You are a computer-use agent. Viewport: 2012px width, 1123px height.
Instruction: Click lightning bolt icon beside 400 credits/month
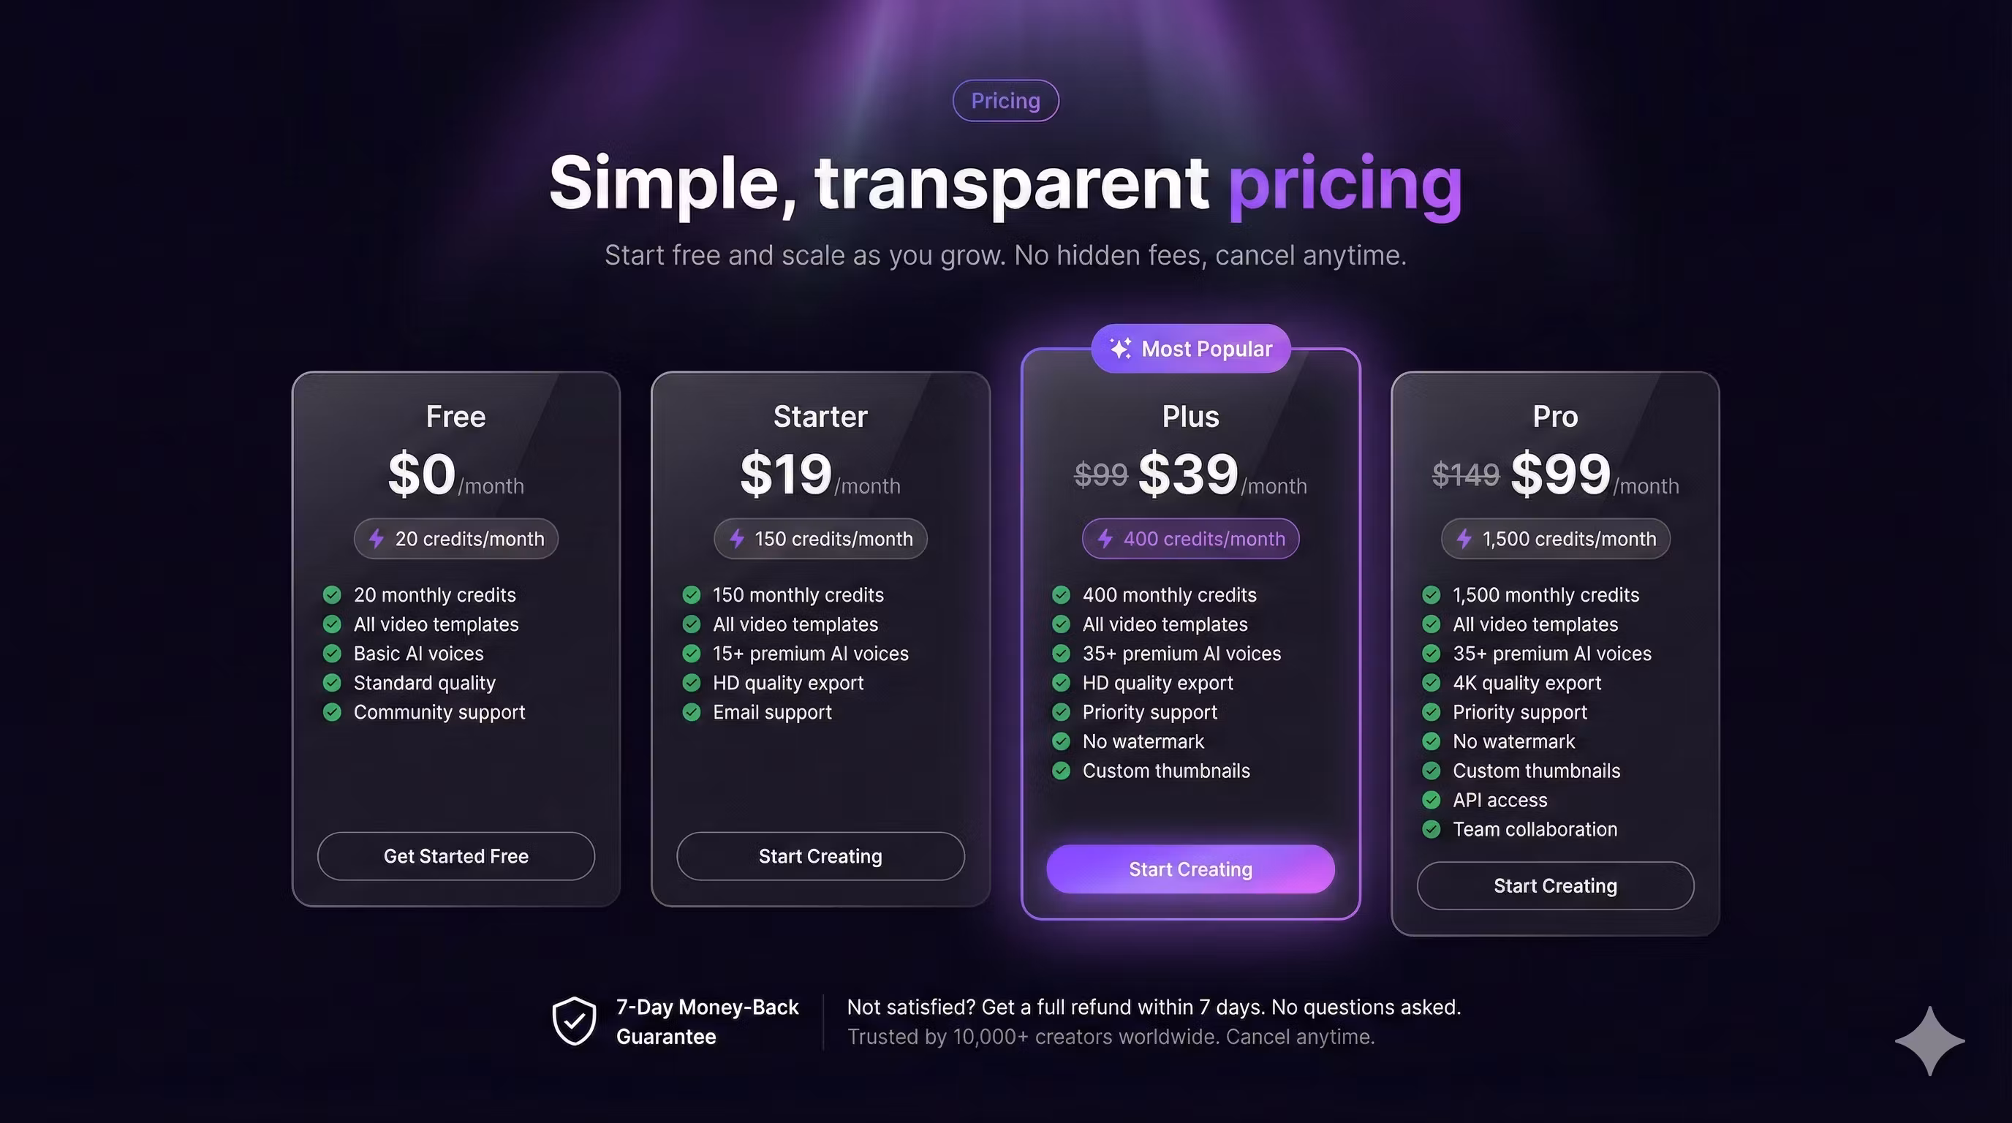[x=1105, y=539]
